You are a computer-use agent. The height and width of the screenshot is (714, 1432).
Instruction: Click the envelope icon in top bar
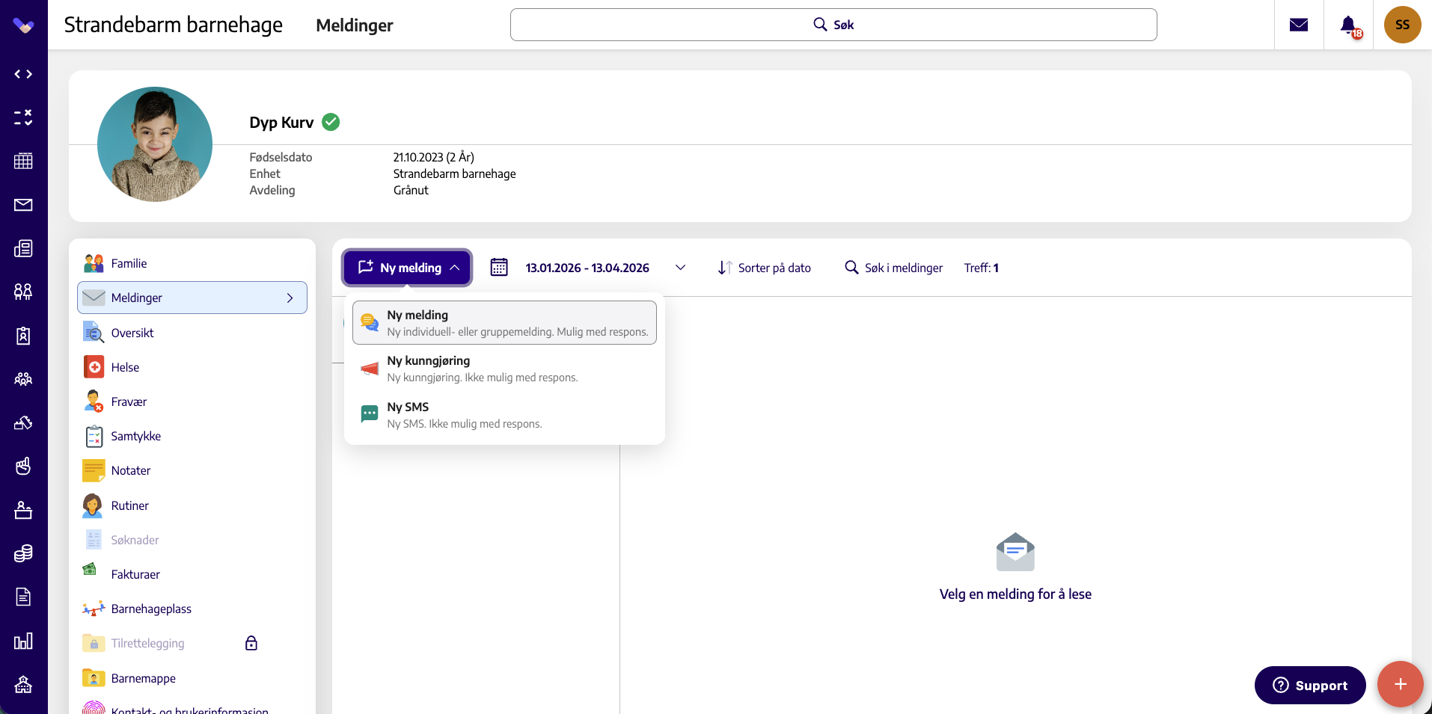[x=1299, y=25]
